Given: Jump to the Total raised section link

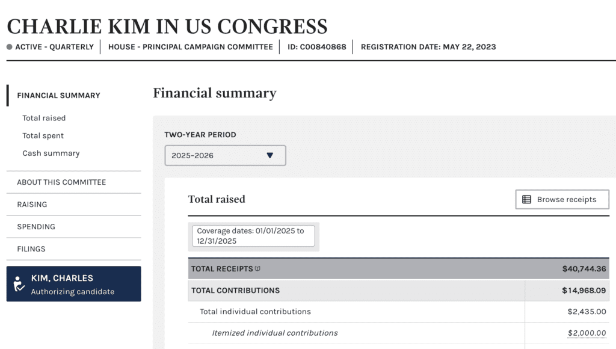Looking at the screenshot, I should pyautogui.click(x=44, y=118).
